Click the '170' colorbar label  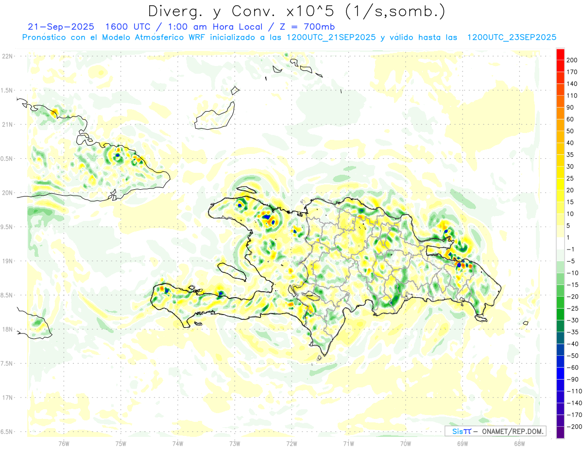click(x=573, y=72)
